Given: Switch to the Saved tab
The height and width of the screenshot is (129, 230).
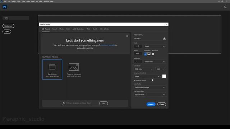Looking at the screenshot, I should pyautogui.click(x=54, y=29).
